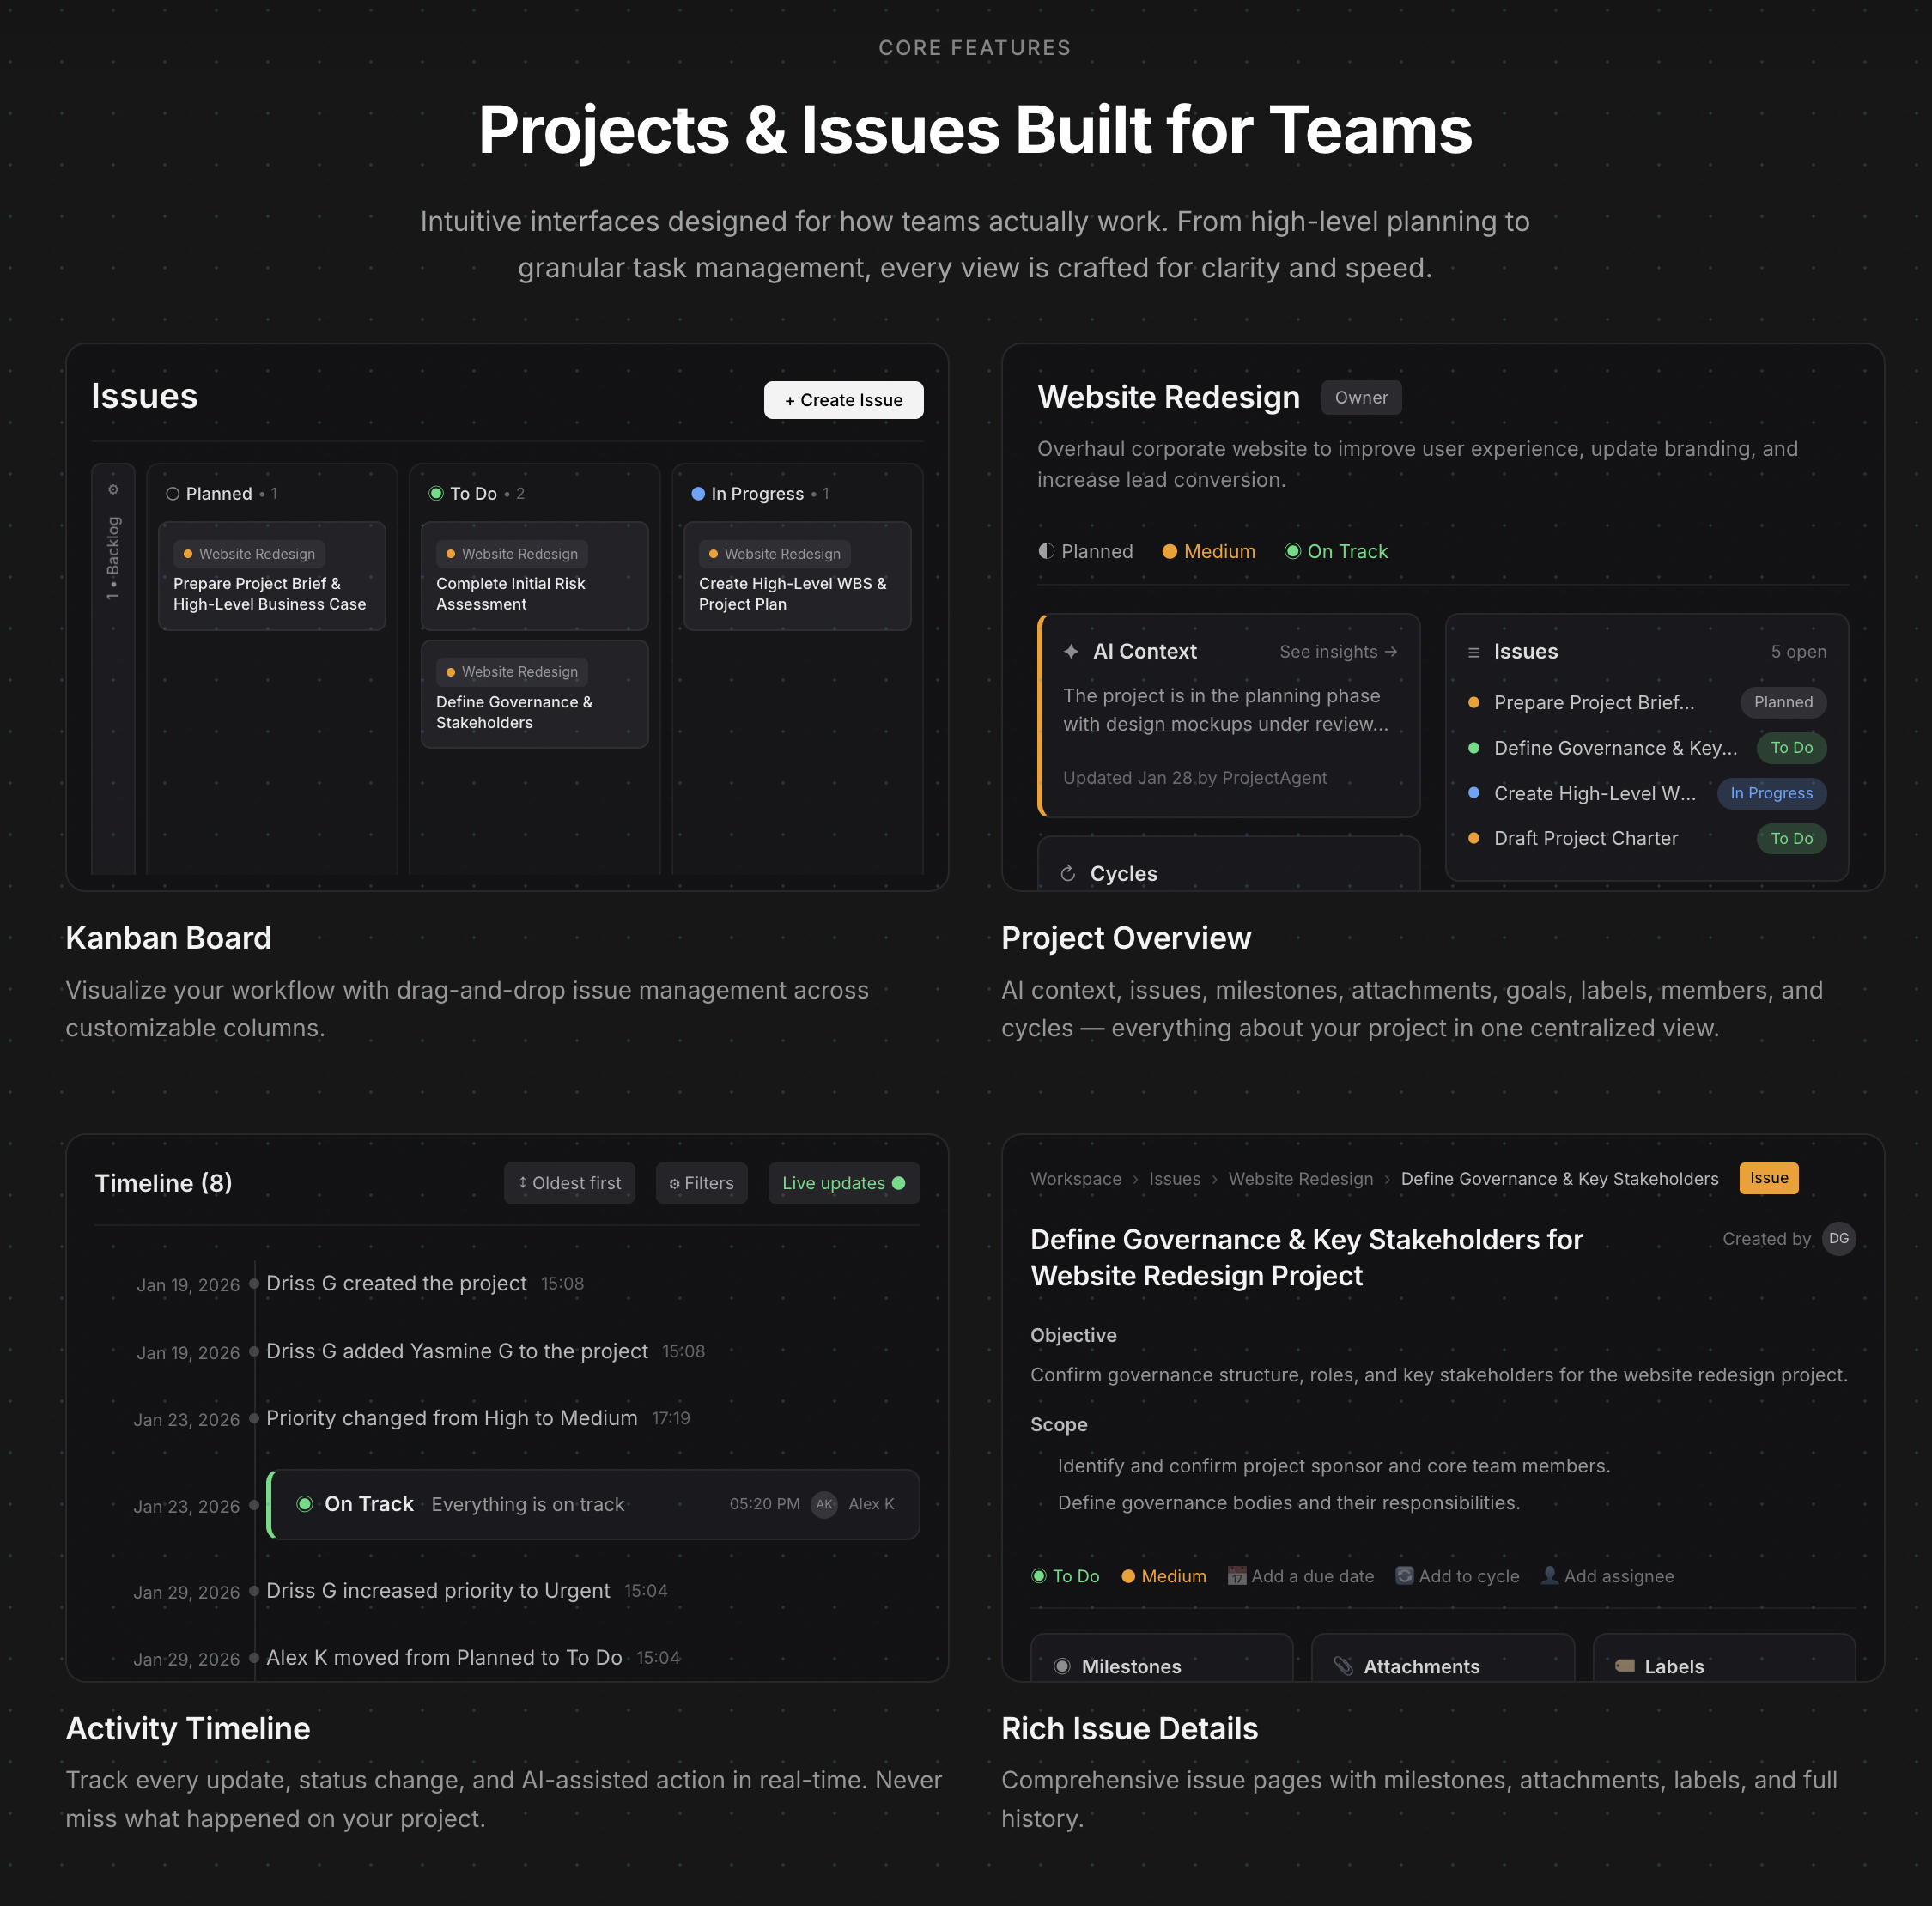Click the Labels tag icon
Image resolution: width=1932 pixels, height=1906 pixels.
tap(1625, 1666)
